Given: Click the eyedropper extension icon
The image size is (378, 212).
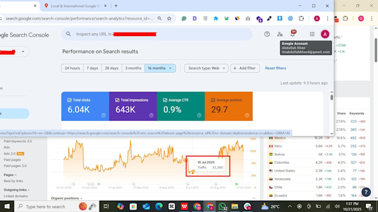Looking at the screenshot, I should 269,18.
